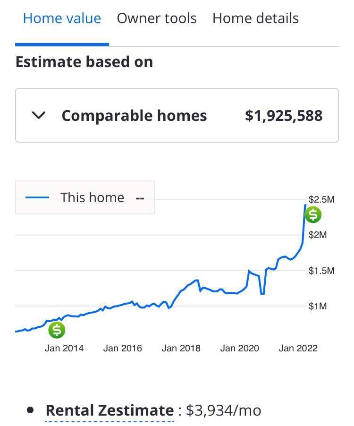Click the Jan 2018 axis label
Screen dimensions: 354x426
point(181,348)
